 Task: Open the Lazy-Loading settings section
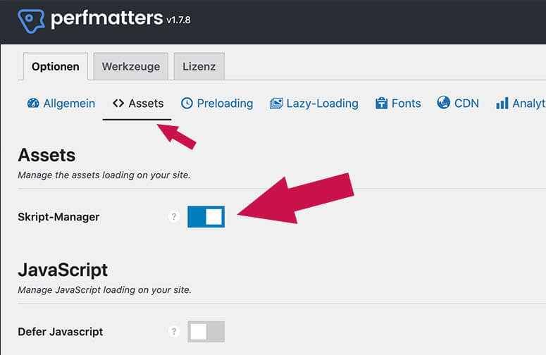click(x=314, y=104)
